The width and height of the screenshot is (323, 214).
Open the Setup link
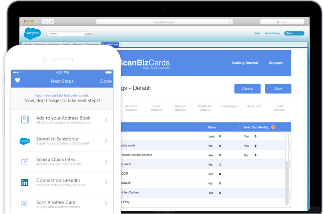coord(257,33)
